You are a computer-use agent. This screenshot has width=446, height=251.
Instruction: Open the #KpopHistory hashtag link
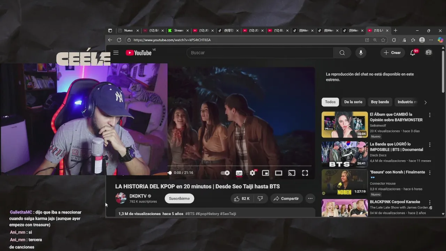pos(207,214)
